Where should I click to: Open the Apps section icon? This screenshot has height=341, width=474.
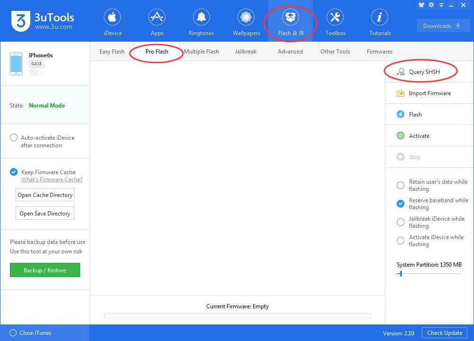point(156,17)
